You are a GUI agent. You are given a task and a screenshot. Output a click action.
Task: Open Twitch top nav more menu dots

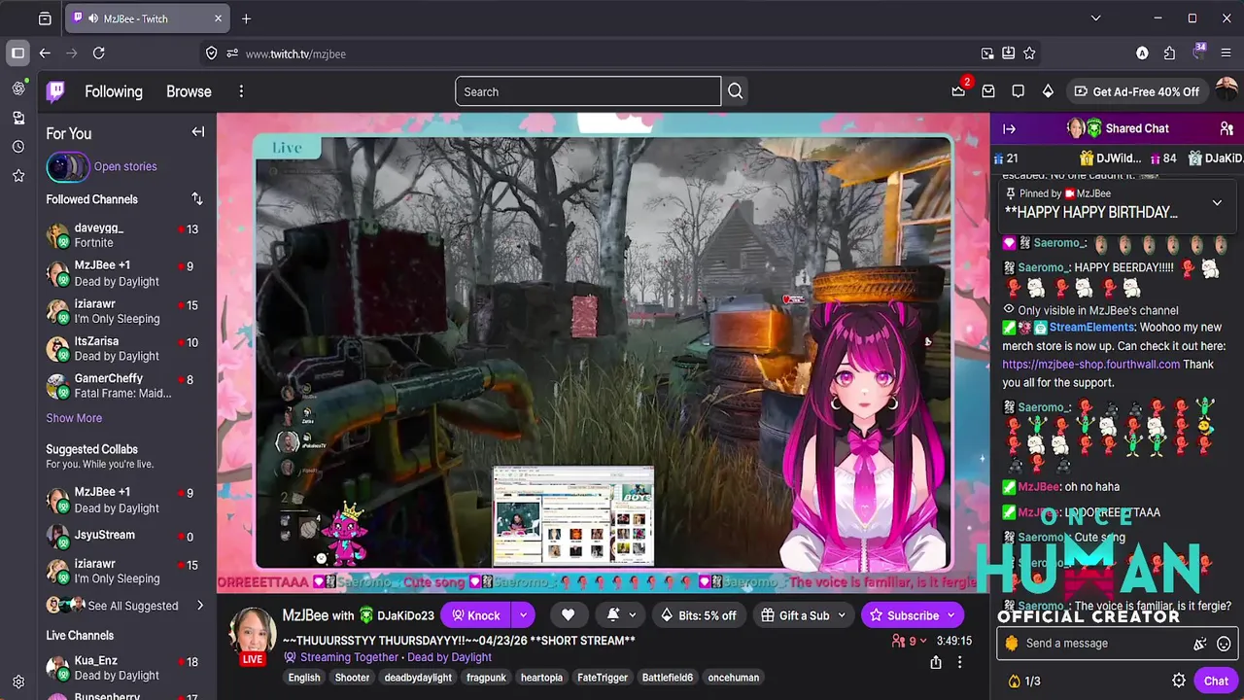[x=241, y=91]
